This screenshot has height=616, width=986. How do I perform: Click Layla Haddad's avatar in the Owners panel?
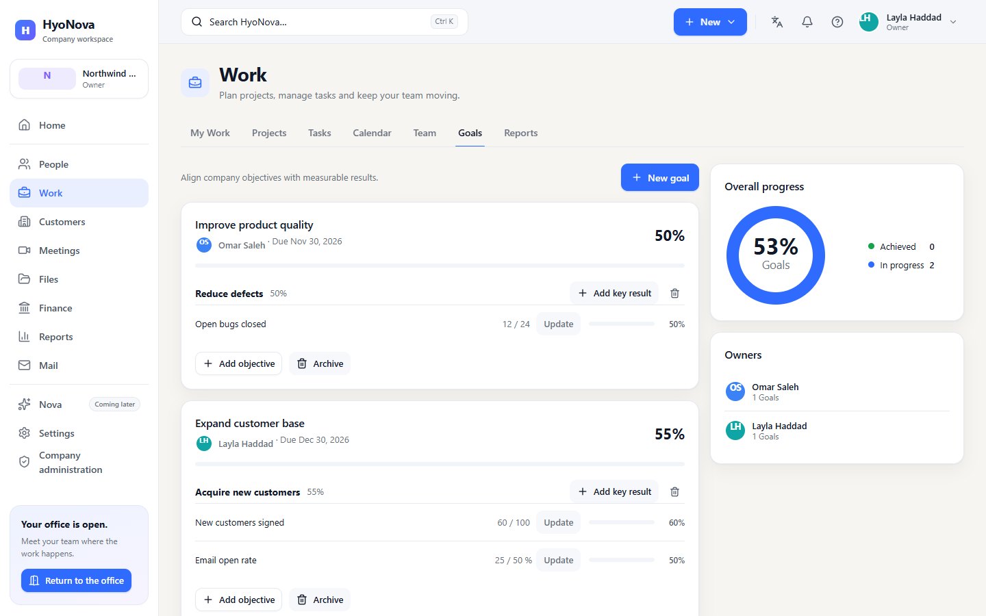[x=735, y=431]
